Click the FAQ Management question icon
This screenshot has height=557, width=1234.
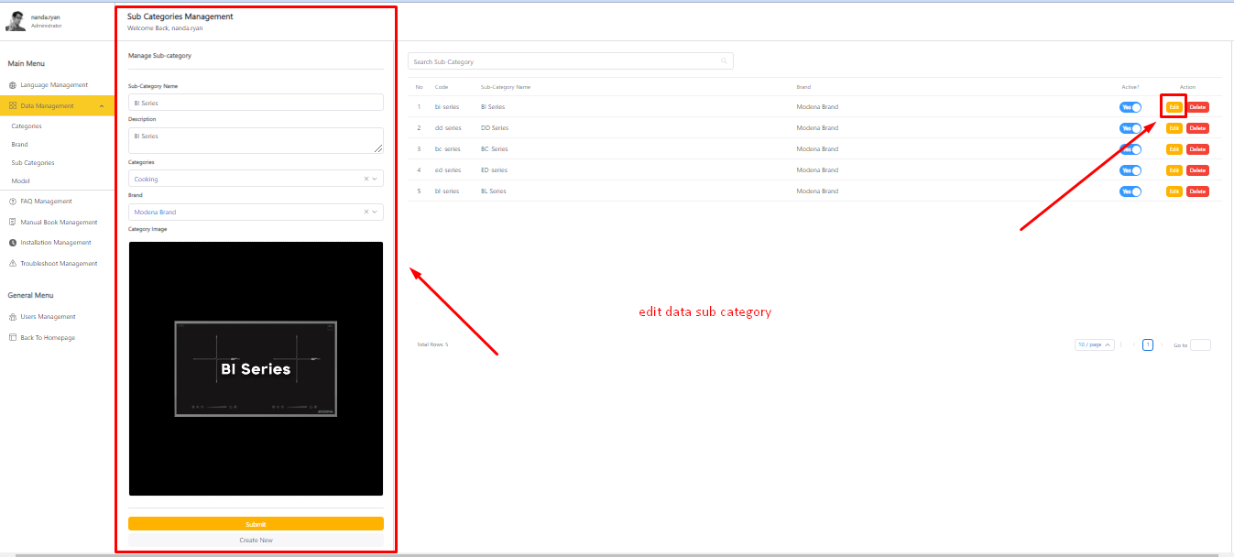pyautogui.click(x=13, y=202)
